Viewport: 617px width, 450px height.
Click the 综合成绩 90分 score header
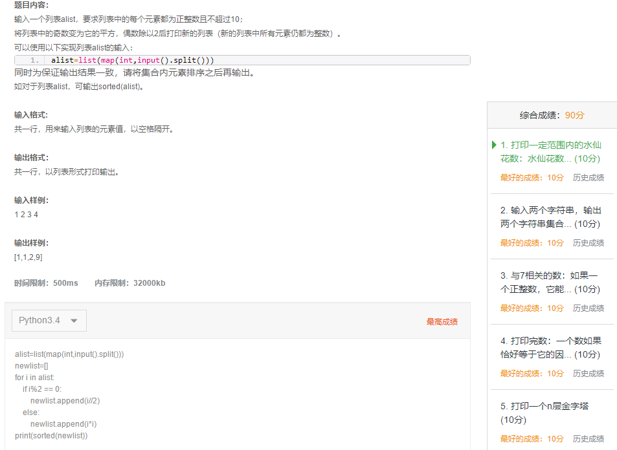(552, 115)
